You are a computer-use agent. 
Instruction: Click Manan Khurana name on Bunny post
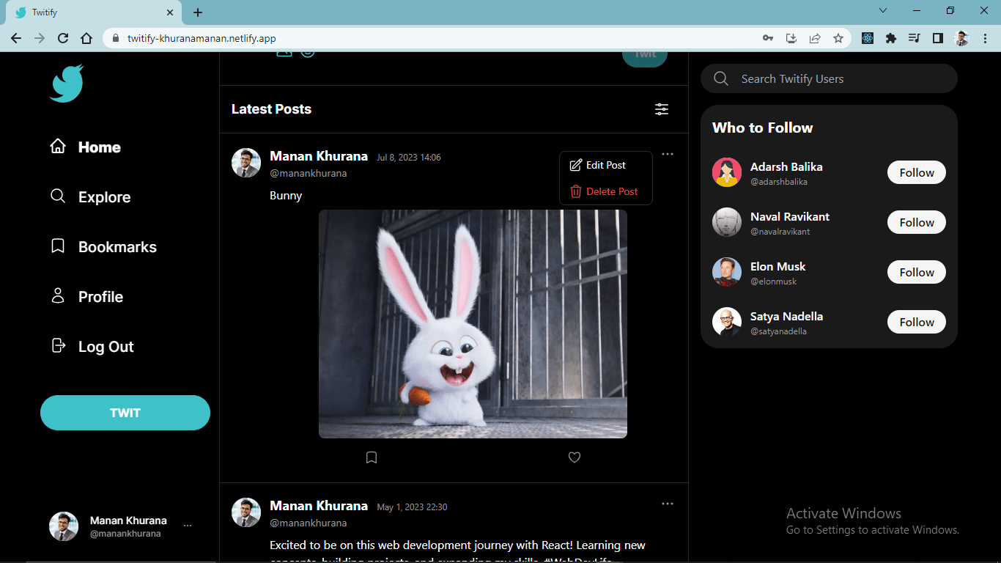click(x=319, y=156)
